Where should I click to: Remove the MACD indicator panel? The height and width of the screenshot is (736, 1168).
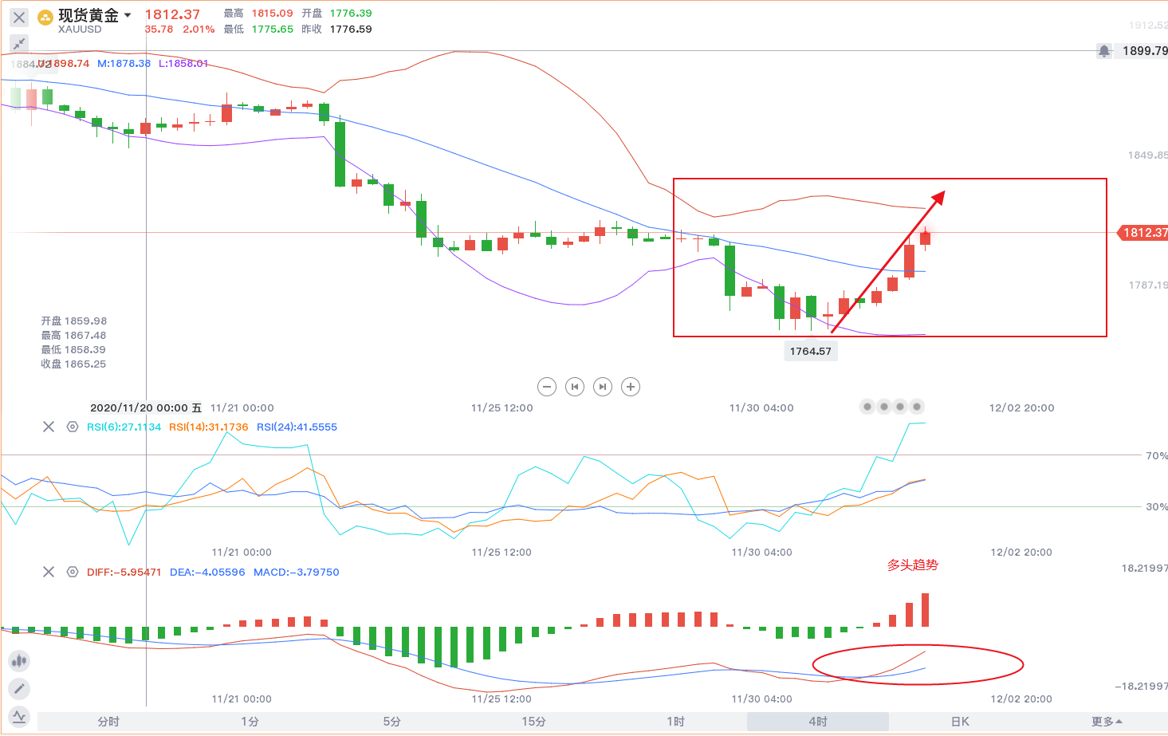tap(49, 572)
